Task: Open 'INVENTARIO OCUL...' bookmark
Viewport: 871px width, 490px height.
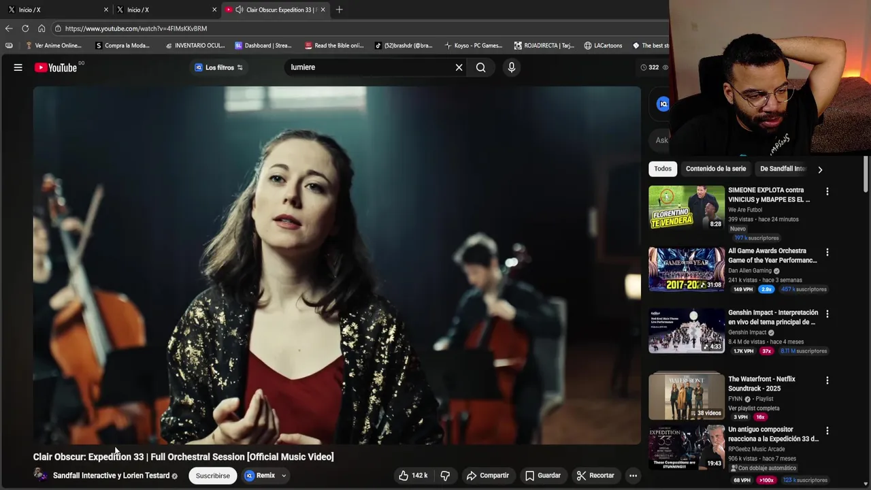Action: [195, 46]
